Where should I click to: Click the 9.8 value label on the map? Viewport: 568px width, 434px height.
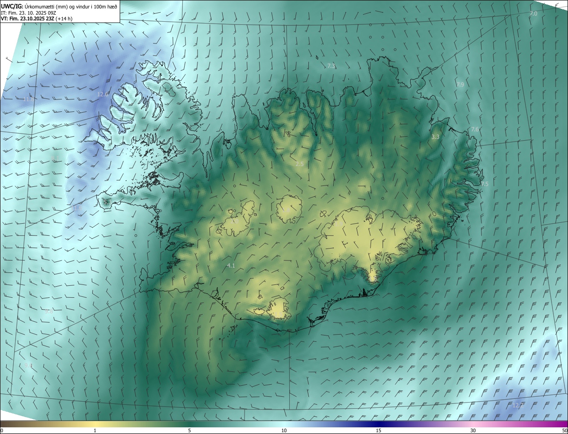(x=49, y=312)
